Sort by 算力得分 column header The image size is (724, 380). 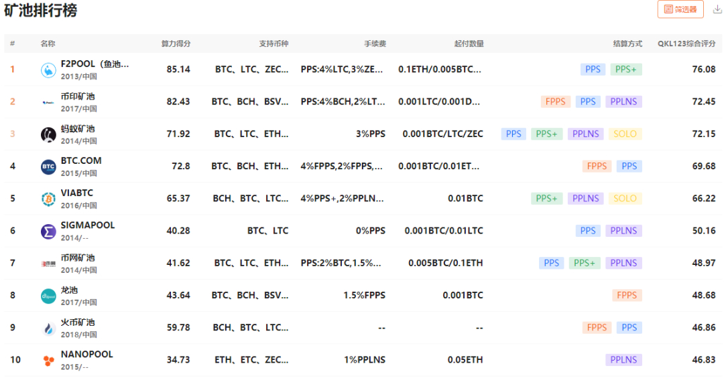click(176, 44)
